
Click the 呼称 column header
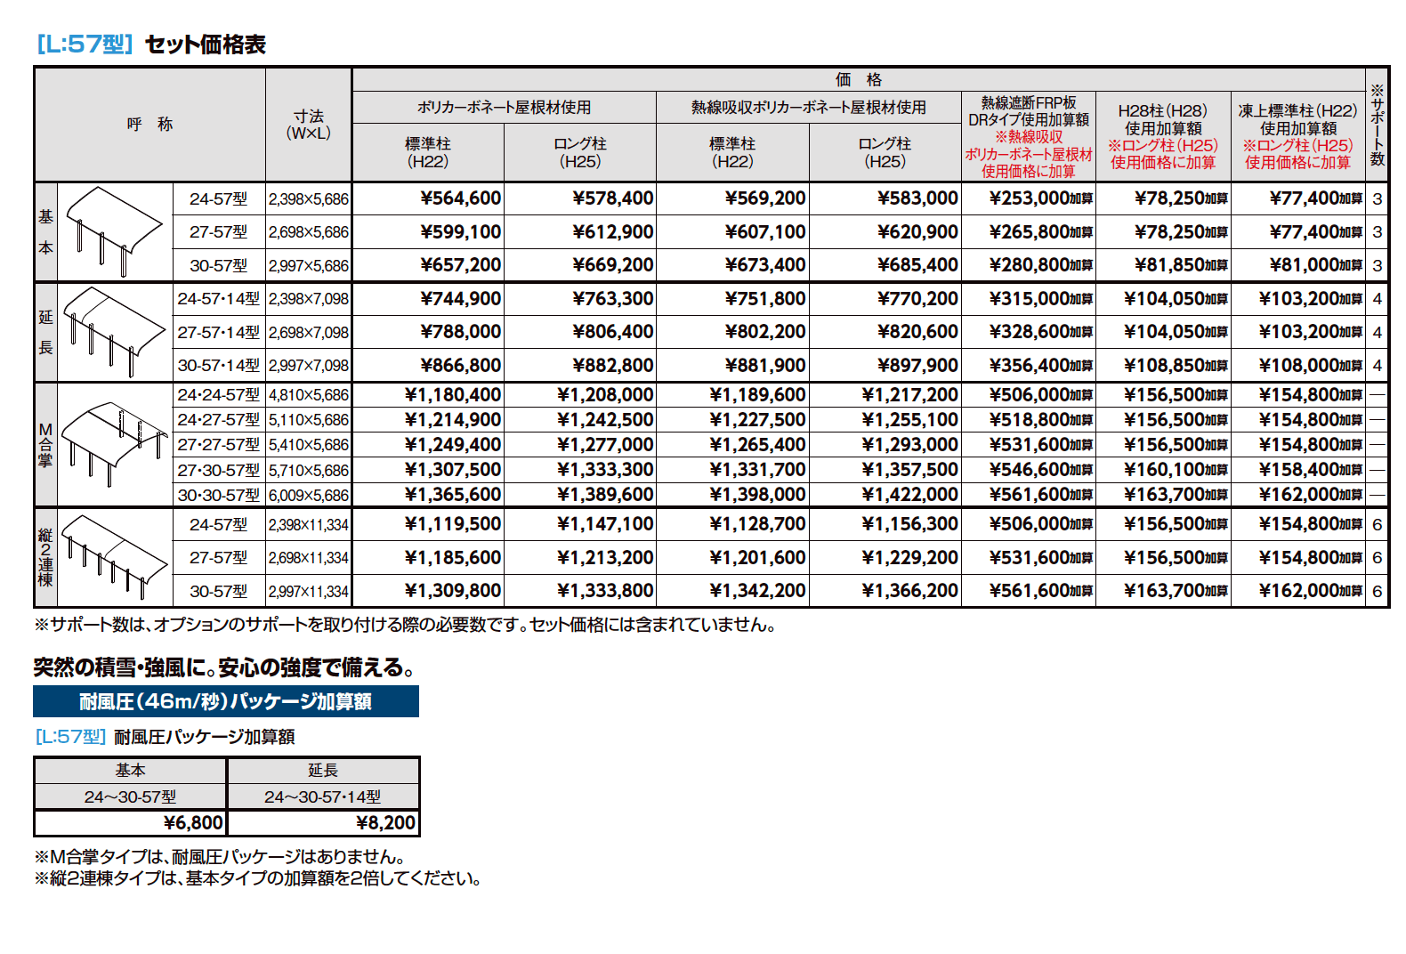click(x=149, y=124)
